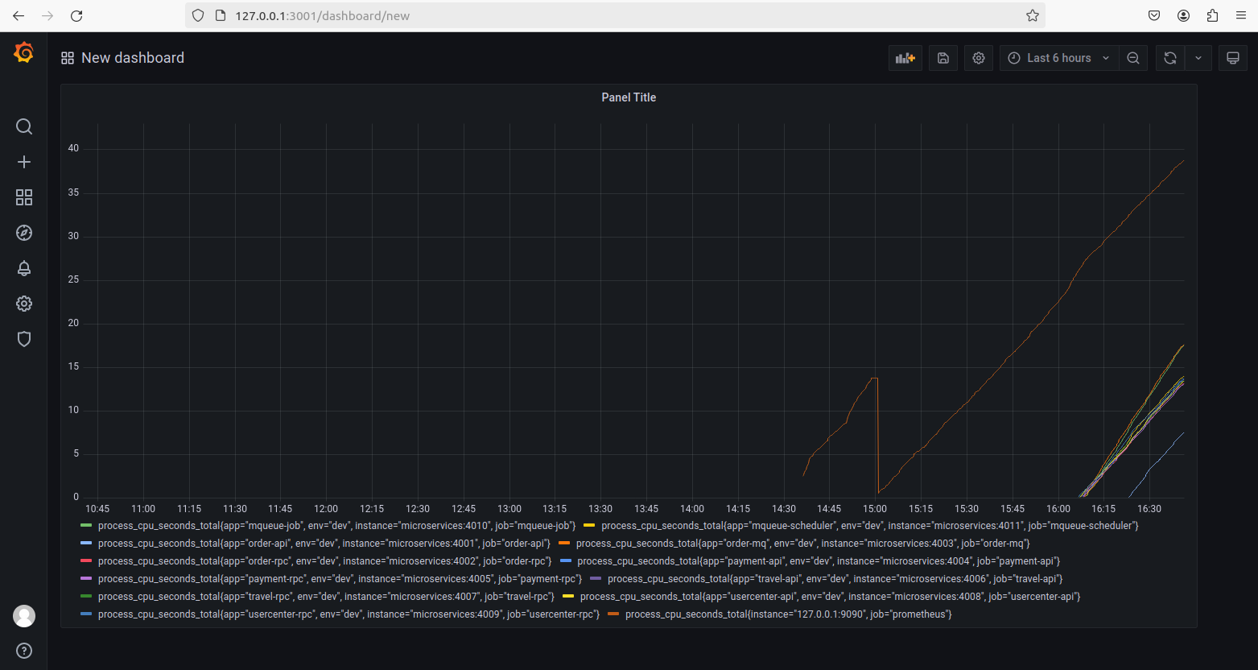This screenshot has width=1258, height=670.
Task: Open the Configuration gear in sidebar
Action: tap(24, 304)
